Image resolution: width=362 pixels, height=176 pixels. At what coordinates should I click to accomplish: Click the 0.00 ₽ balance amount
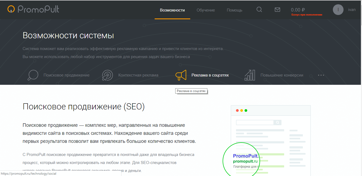(x=298, y=10)
